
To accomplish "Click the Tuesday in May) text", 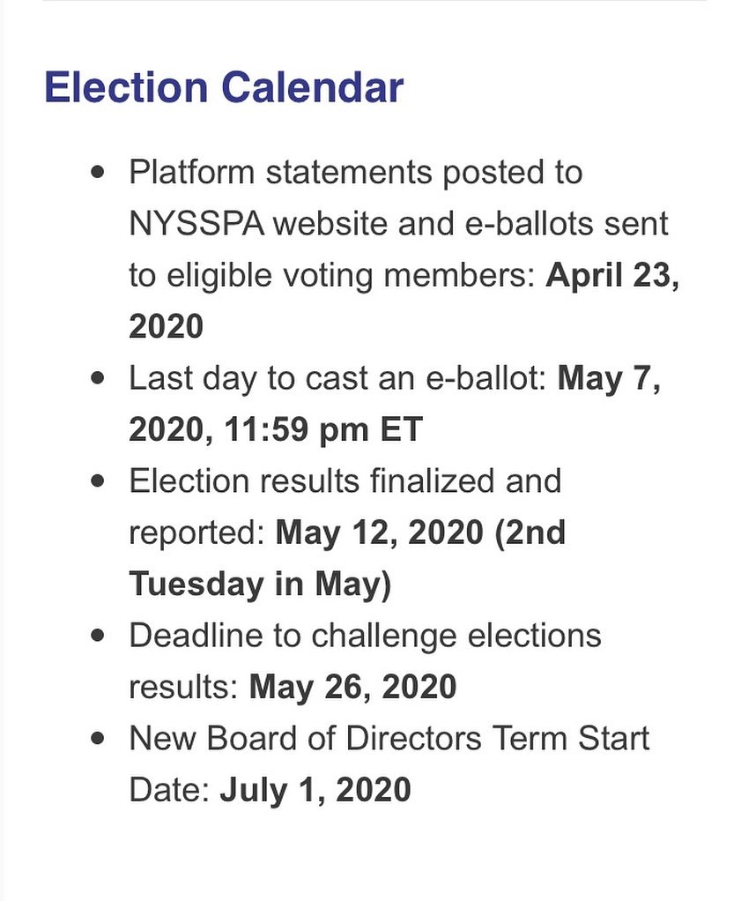I will pyautogui.click(x=260, y=584).
